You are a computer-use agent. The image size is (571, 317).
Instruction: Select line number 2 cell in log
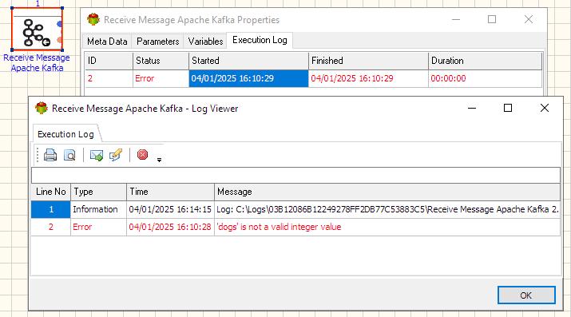coord(50,227)
